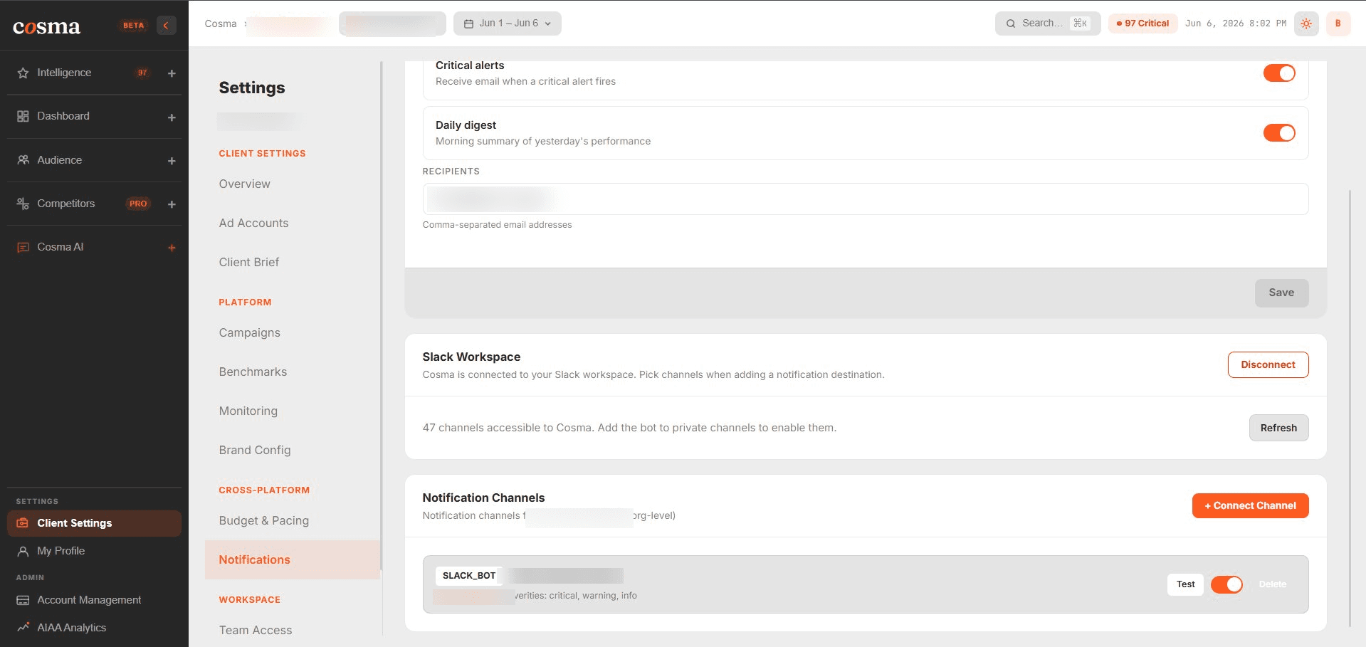Select the Notifications settings item
The width and height of the screenshot is (1366, 647).
click(292, 559)
